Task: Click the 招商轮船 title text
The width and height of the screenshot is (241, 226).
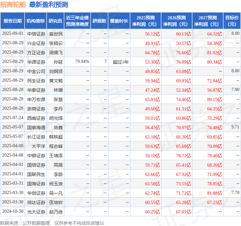Action: pyautogui.click(x=13, y=5)
